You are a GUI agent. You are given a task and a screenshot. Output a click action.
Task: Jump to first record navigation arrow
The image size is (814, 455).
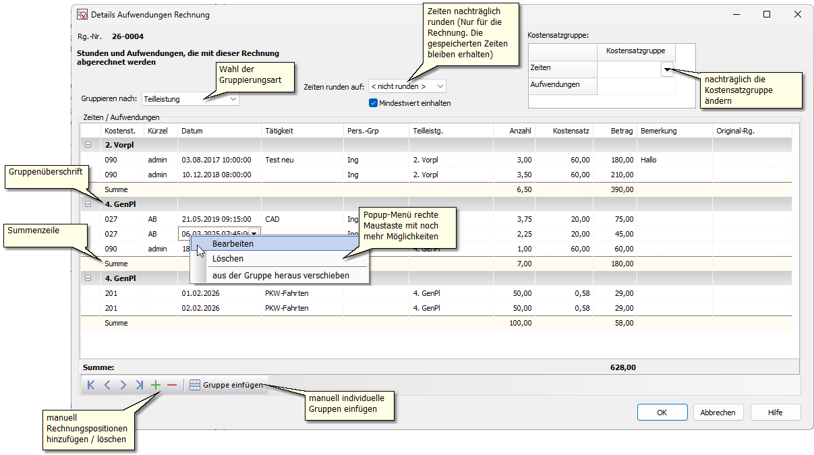tap(91, 385)
